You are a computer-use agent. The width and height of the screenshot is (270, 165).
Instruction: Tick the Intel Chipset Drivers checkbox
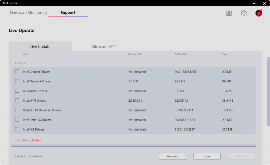(x=17, y=72)
